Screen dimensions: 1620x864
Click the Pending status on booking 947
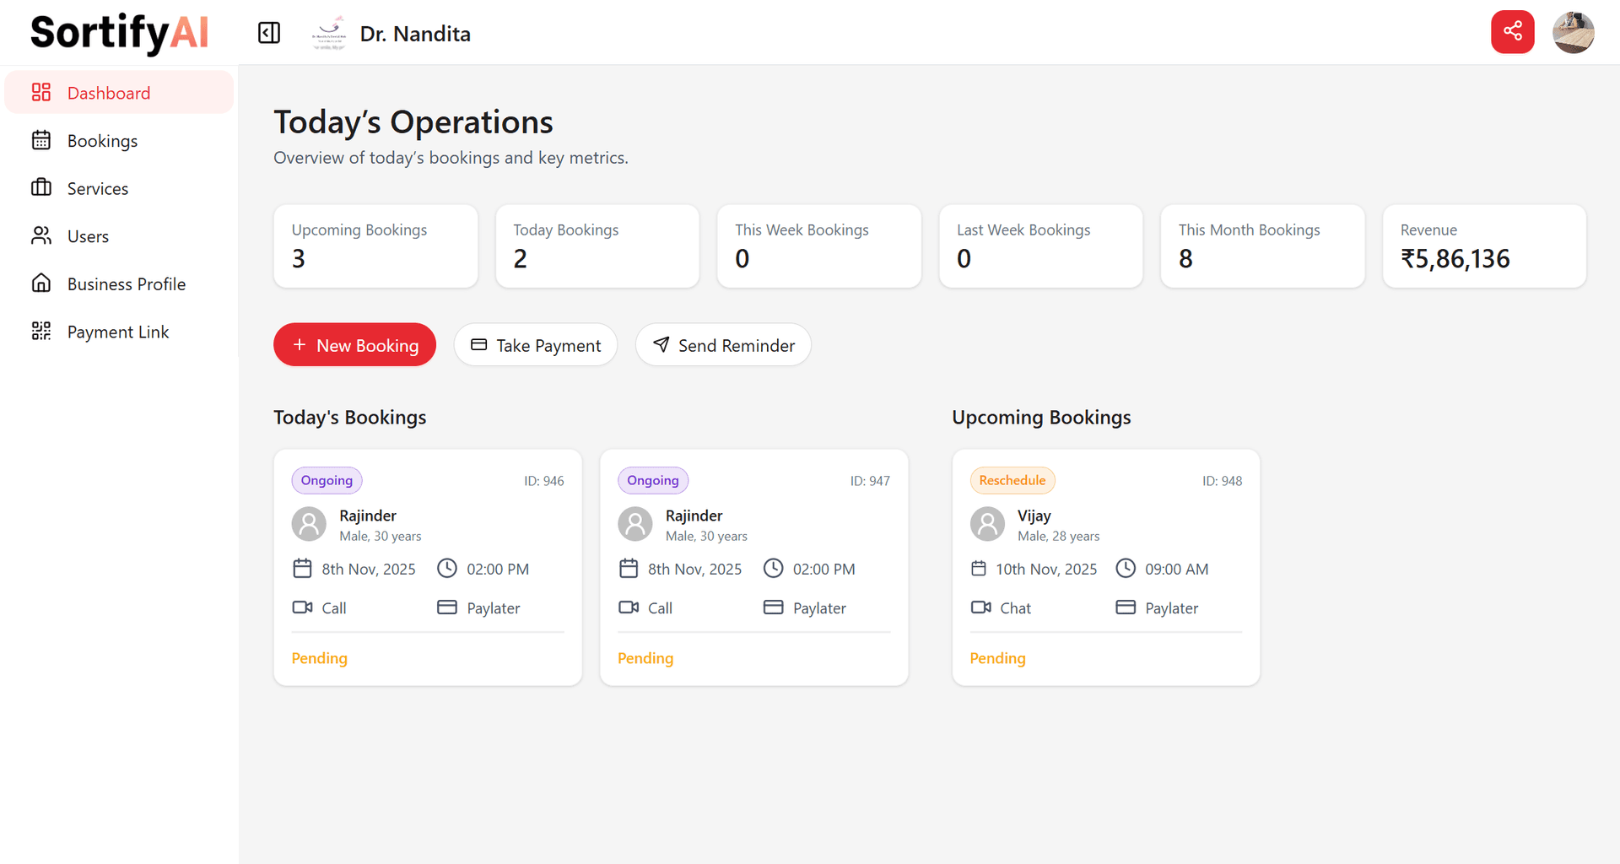click(x=645, y=658)
